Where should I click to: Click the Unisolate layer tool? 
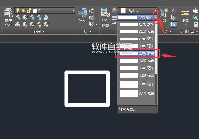(25, 24)
